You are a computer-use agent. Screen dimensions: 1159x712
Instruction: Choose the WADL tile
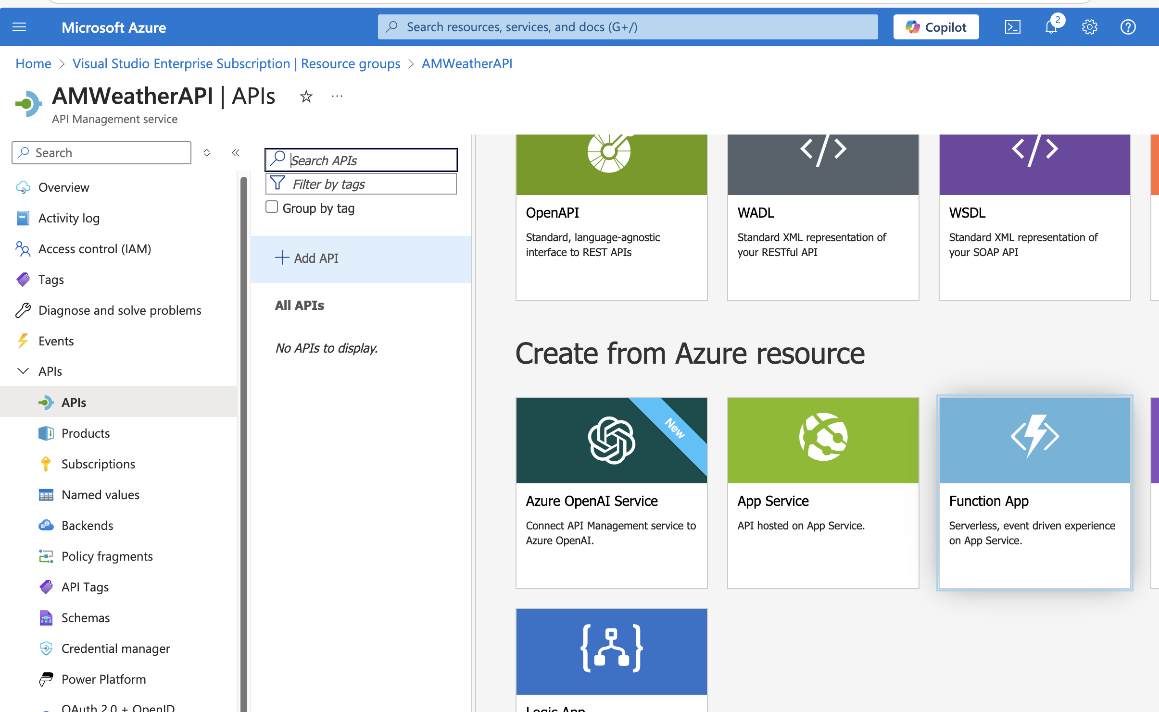(x=823, y=217)
